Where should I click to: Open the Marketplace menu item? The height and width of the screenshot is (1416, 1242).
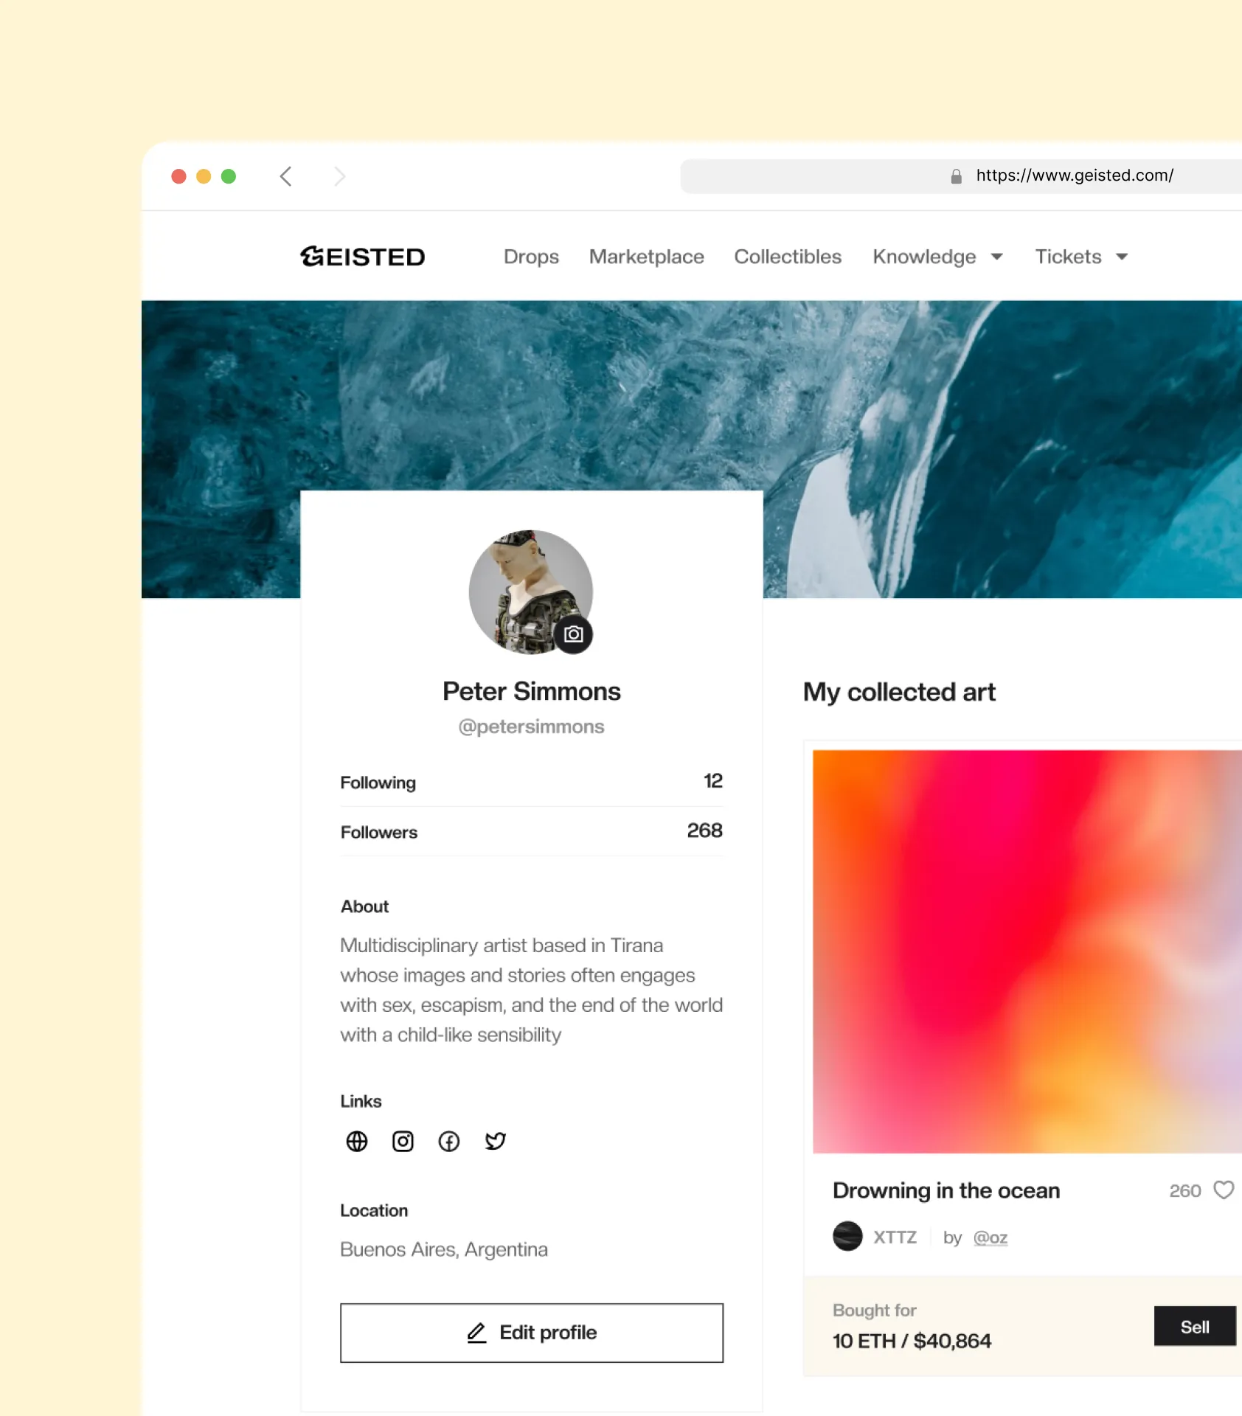[x=646, y=257]
